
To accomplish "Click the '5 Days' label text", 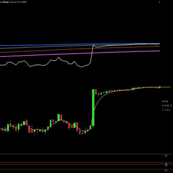I will pos(167,110).
